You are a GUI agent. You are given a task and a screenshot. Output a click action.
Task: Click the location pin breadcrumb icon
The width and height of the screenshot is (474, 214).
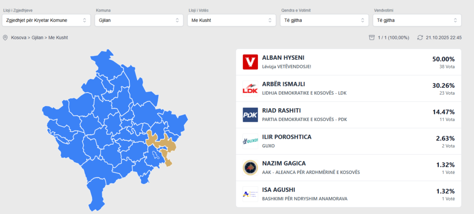point(6,37)
